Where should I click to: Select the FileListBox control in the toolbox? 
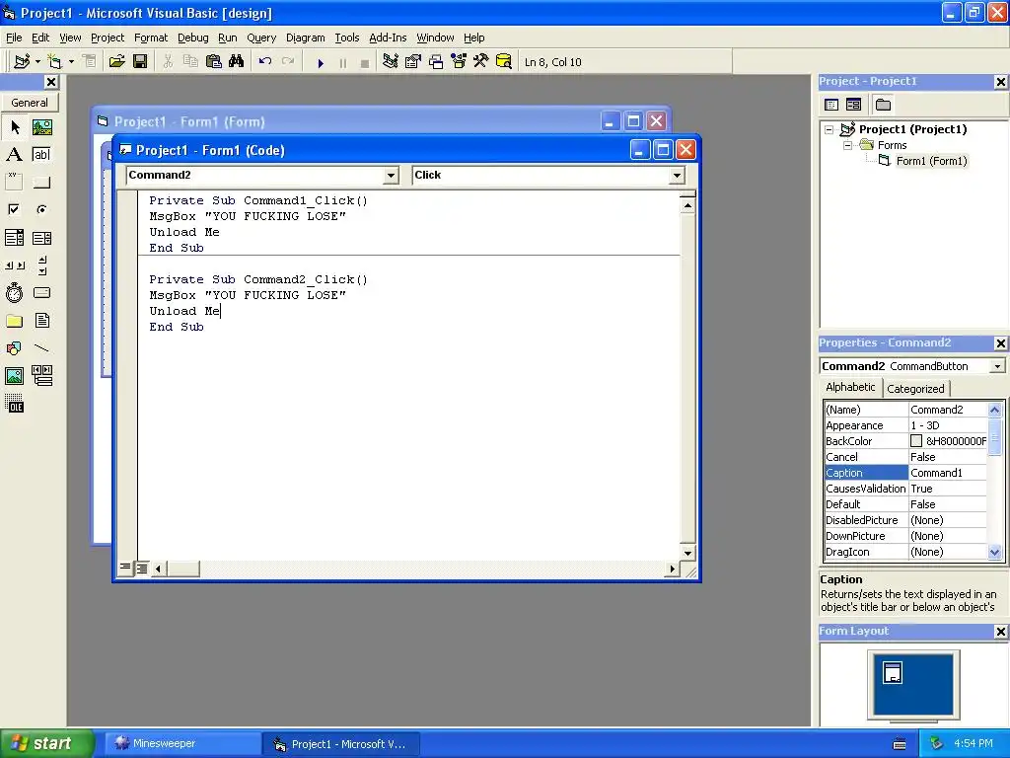point(41,321)
